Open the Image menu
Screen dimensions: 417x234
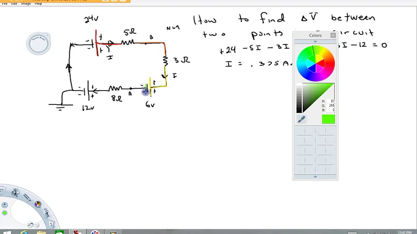click(x=26, y=3)
